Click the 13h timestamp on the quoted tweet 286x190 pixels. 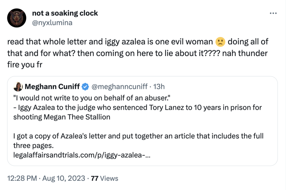[x=158, y=87]
